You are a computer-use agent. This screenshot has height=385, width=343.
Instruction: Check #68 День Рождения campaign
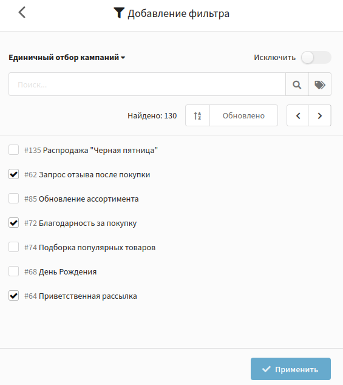[x=14, y=271]
